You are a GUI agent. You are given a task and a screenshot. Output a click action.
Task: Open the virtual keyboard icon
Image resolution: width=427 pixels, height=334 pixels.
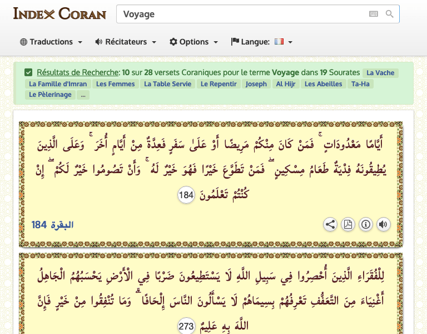pyautogui.click(x=373, y=14)
